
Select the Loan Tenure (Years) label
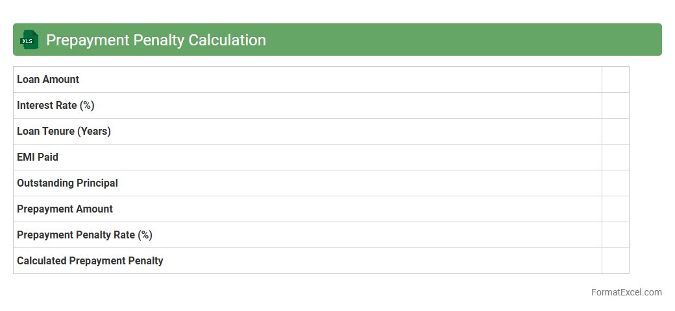click(64, 131)
